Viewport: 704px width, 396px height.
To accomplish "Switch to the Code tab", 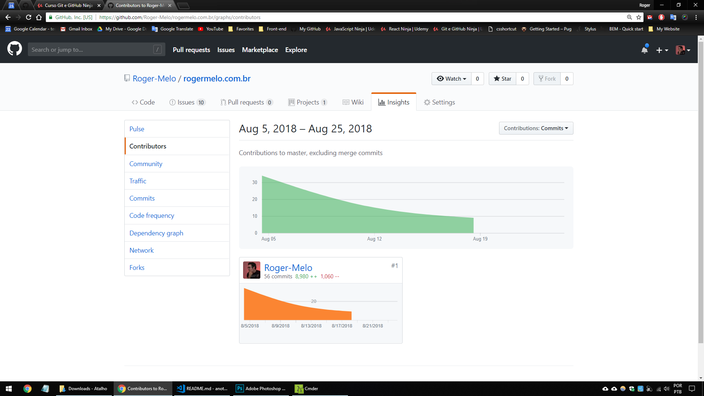I will 143,102.
